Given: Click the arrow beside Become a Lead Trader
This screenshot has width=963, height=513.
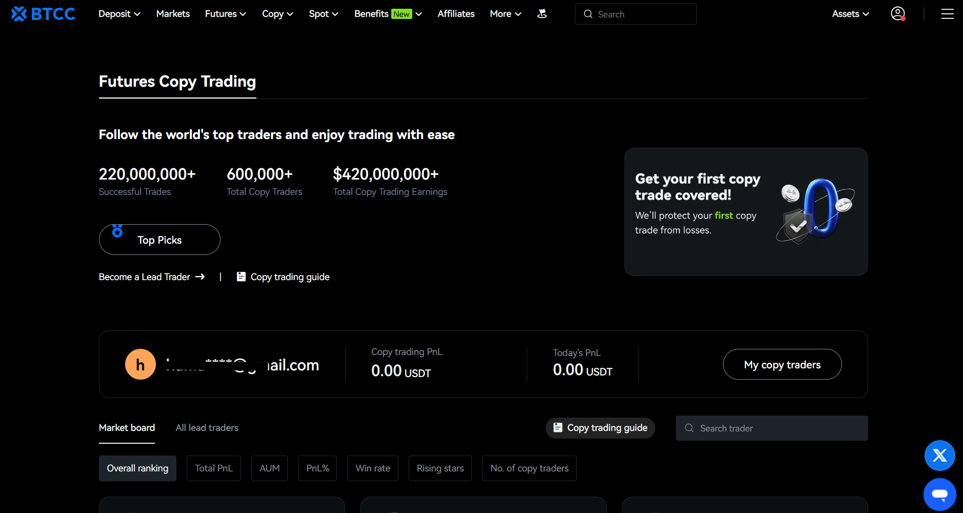Looking at the screenshot, I should [200, 277].
